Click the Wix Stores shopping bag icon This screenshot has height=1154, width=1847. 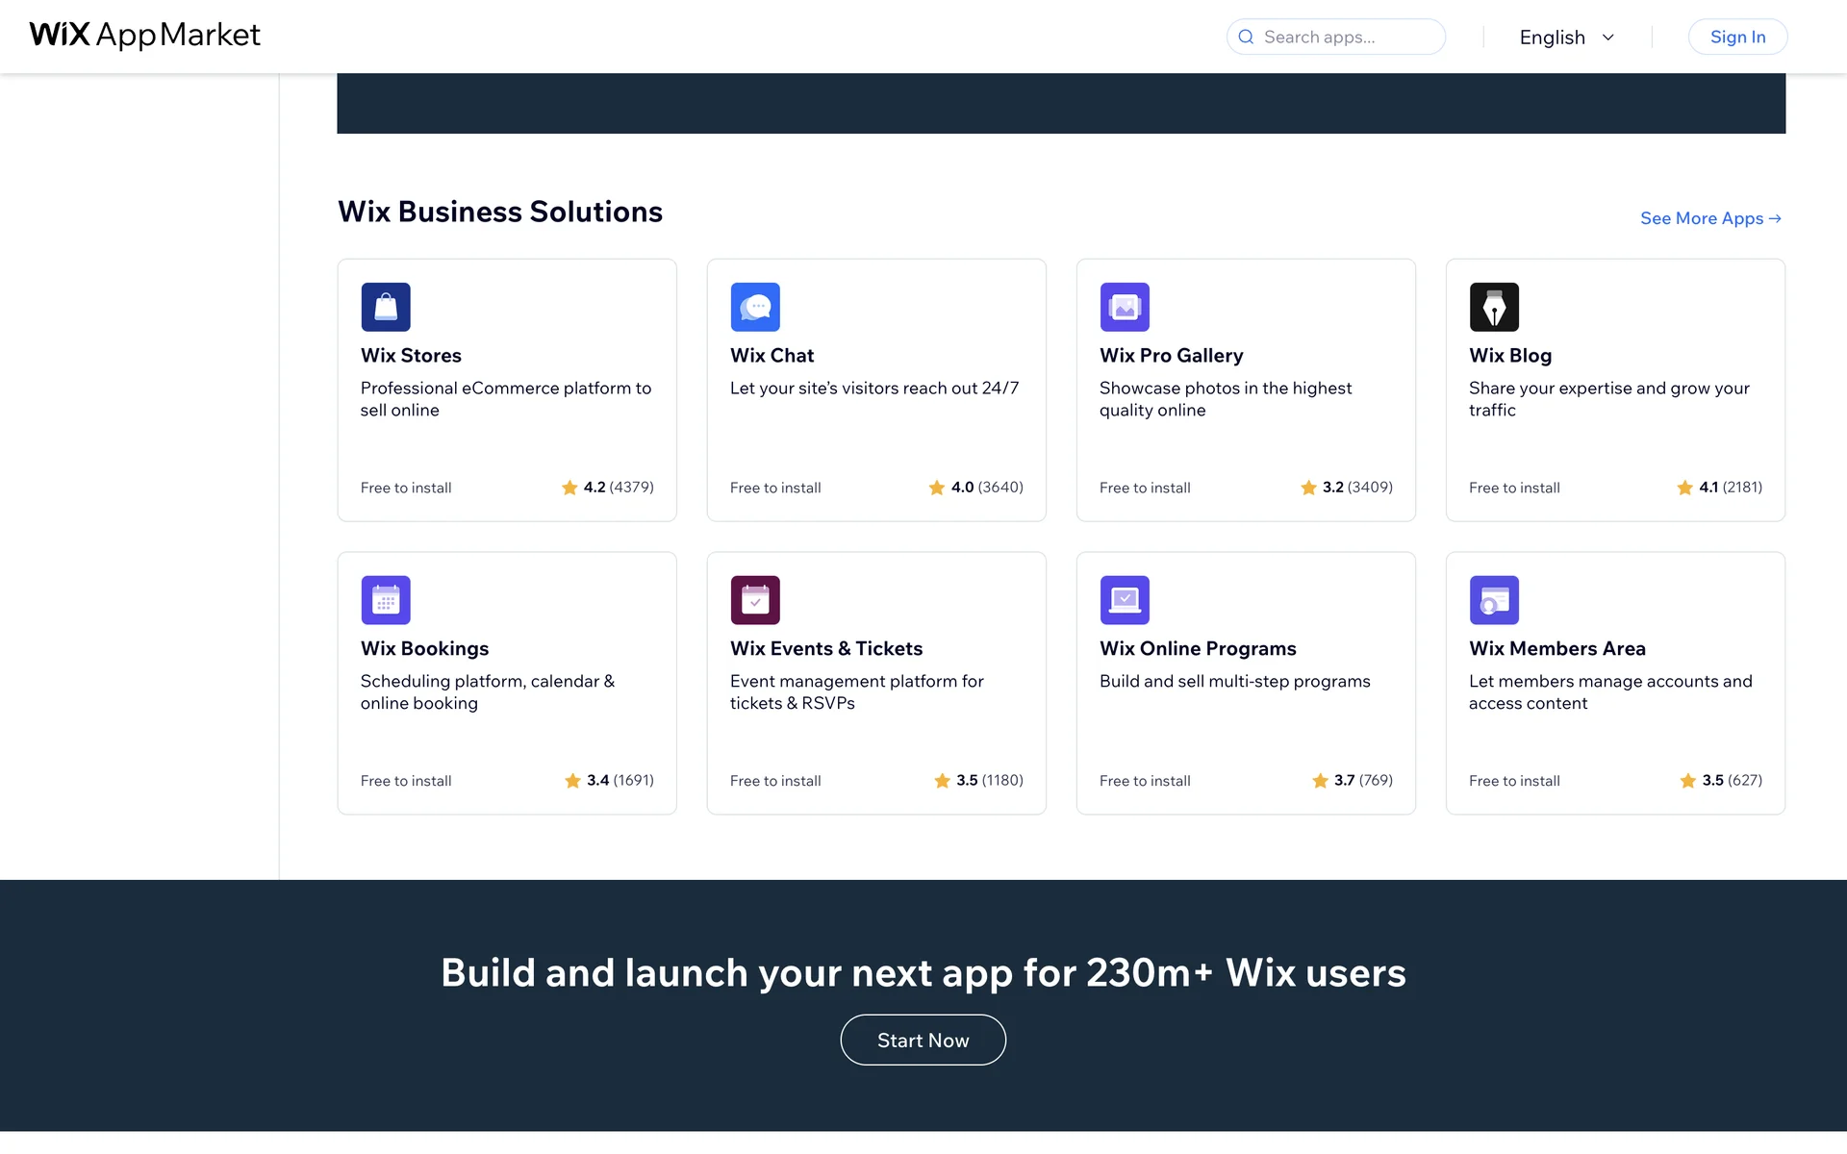386,307
